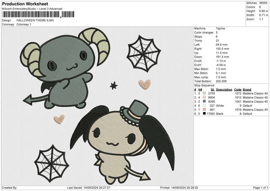
Task: Select the stop 2 light pink swatch
Action: [204, 97]
